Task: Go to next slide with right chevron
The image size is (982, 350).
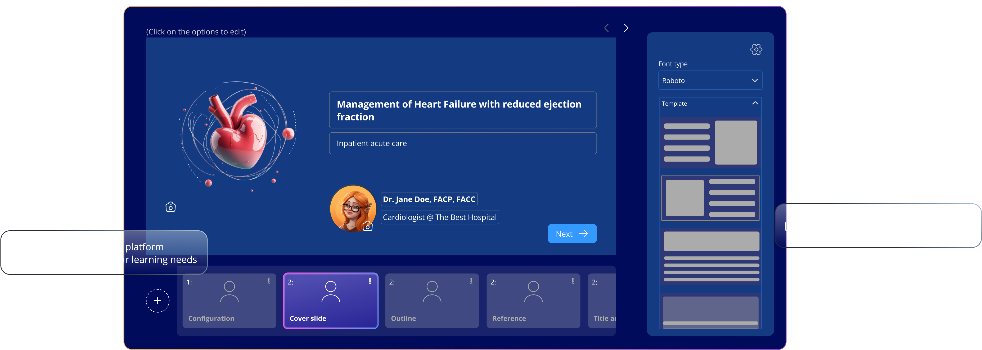Action: click(x=625, y=28)
